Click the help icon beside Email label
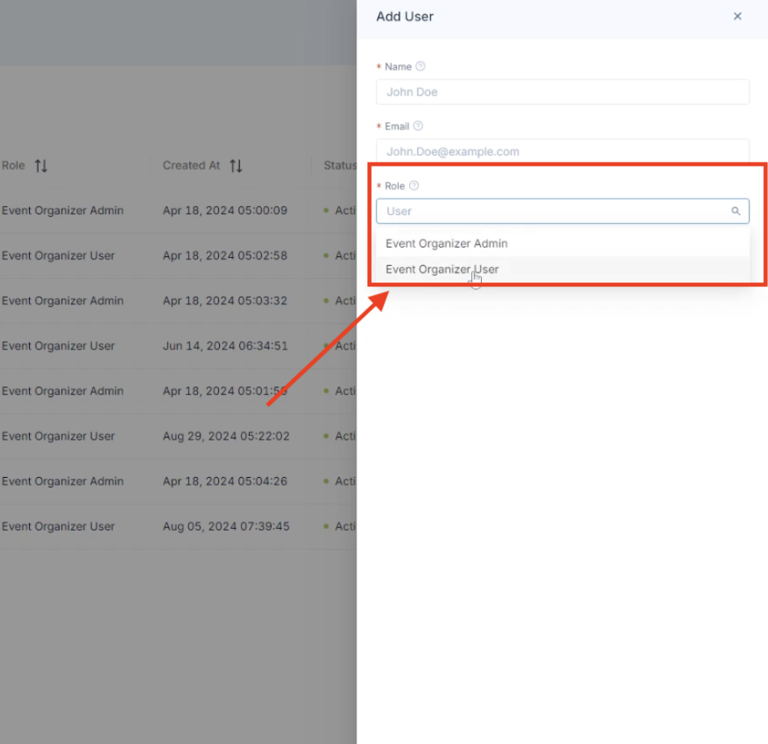This screenshot has width=768, height=744. click(418, 126)
